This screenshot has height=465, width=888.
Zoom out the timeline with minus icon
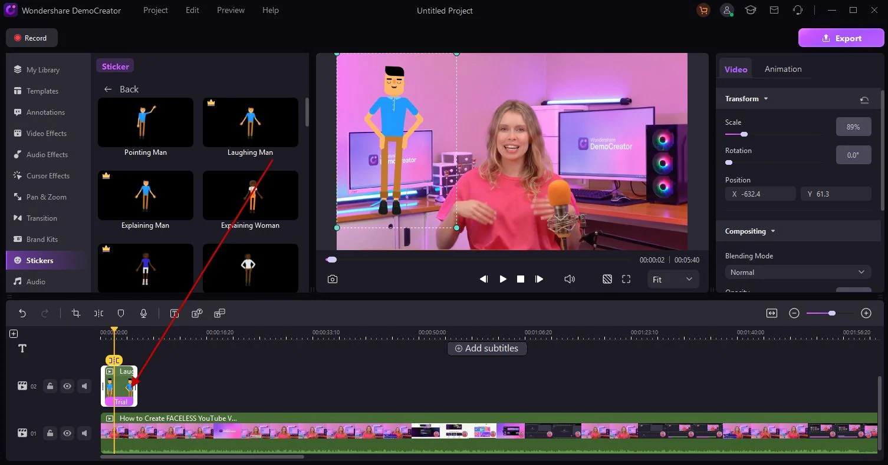[794, 313]
